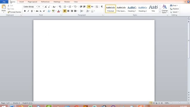Open the File tab
Image resolution: width=190 pixels, height=107 pixels.
coord(4,2)
